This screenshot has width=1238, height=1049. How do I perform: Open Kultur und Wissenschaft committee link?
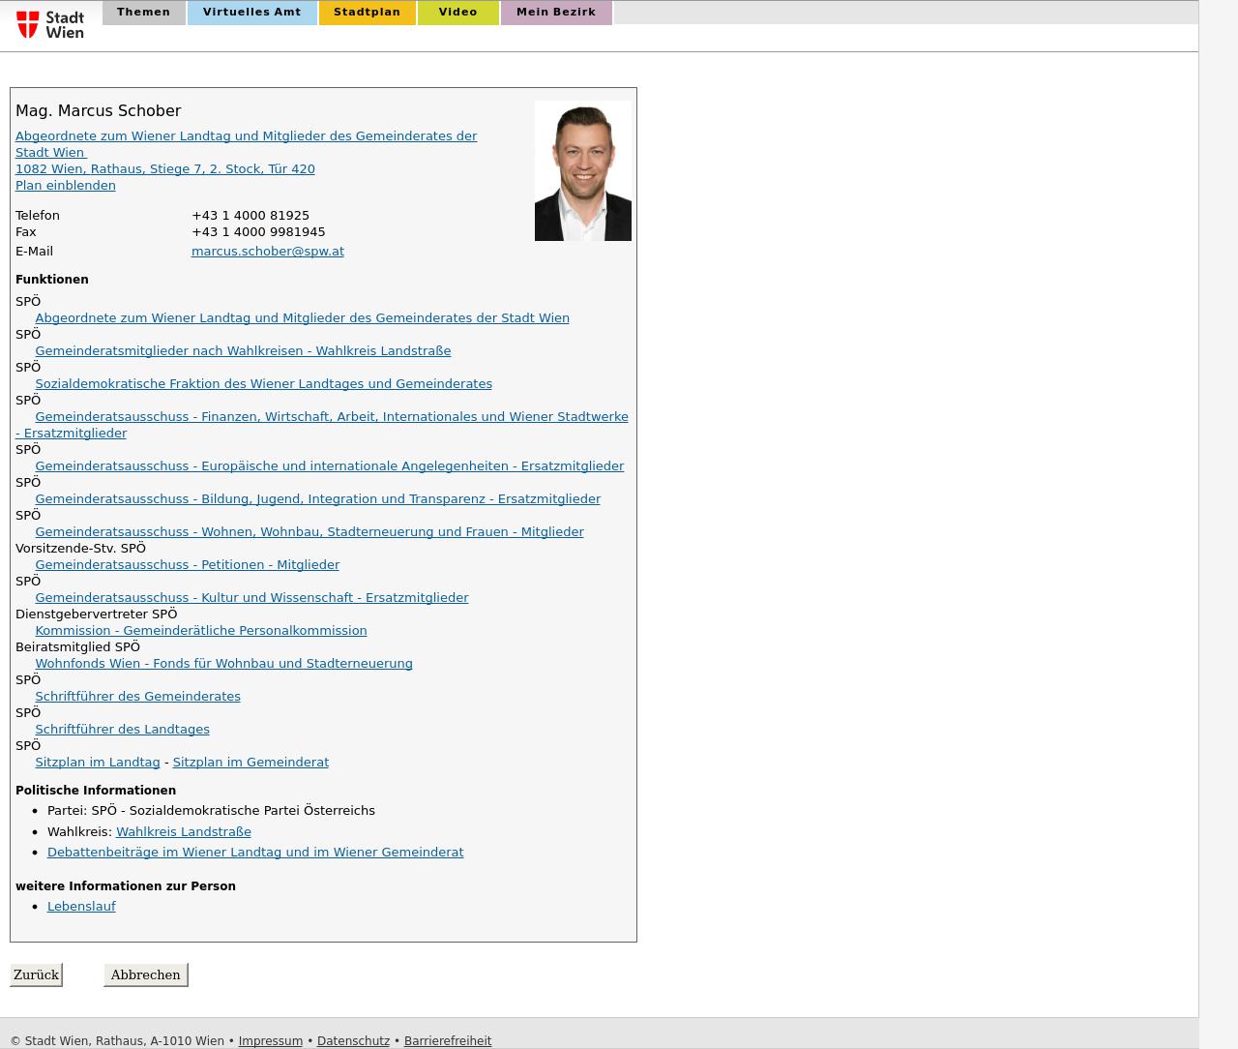(251, 597)
